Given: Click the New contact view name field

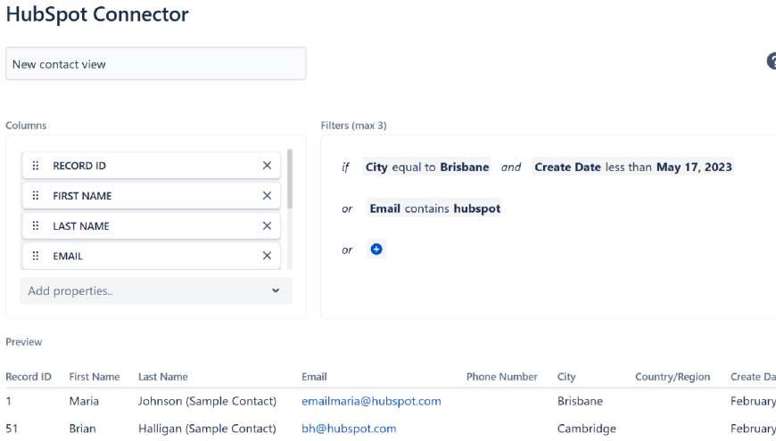Looking at the screenshot, I should click(x=156, y=64).
